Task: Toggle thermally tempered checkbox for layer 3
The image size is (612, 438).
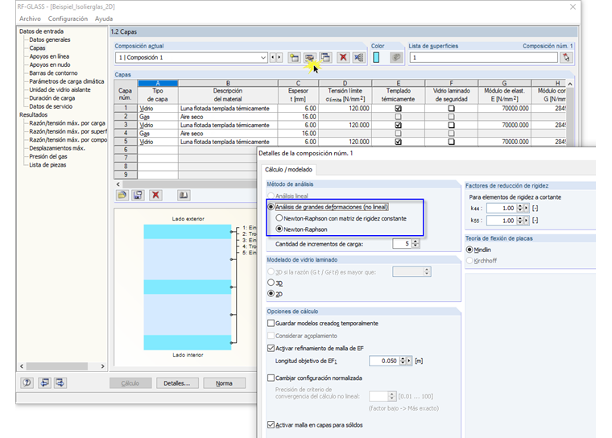Action: coord(398,126)
